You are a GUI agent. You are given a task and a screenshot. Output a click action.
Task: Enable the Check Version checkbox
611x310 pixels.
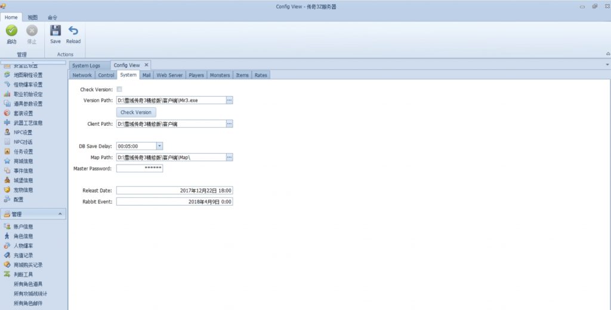click(119, 89)
